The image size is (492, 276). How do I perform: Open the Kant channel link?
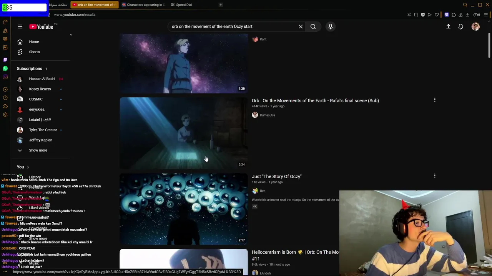click(263, 39)
